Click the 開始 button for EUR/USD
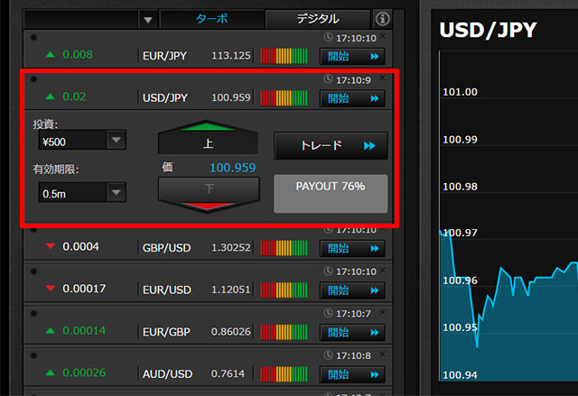This screenshot has width=578, height=396. (x=352, y=290)
